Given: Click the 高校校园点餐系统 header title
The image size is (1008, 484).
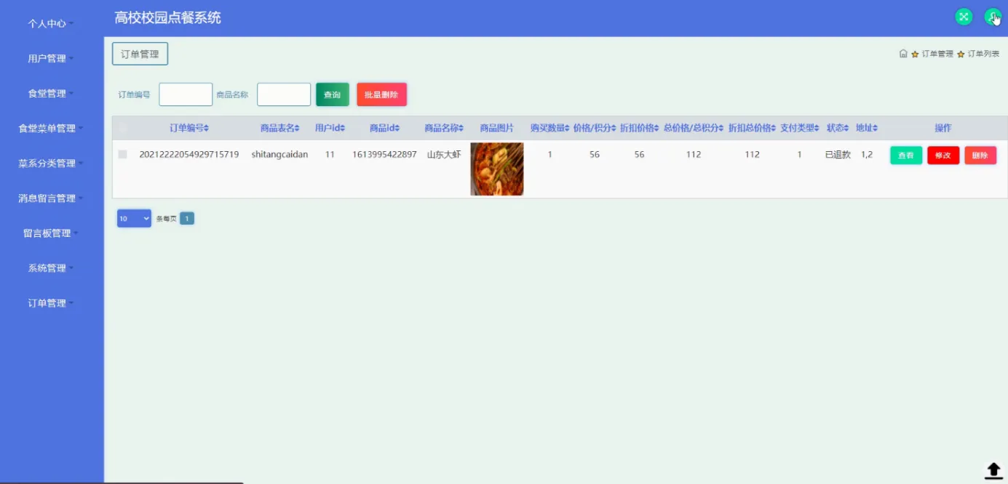Looking at the screenshot, I should tap(167, 17).
